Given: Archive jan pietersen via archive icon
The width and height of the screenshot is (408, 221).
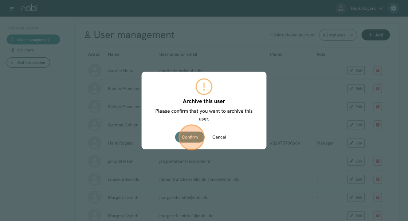Looking at the screenshot, I should click(x=377, y=161).
